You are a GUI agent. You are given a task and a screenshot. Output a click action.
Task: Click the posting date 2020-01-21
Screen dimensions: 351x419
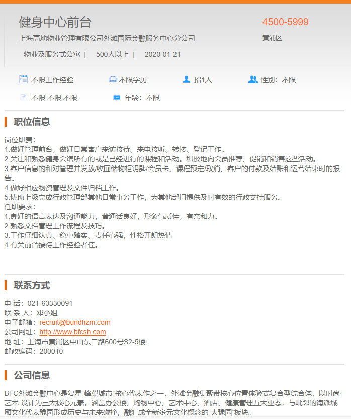tap(162, 54)
